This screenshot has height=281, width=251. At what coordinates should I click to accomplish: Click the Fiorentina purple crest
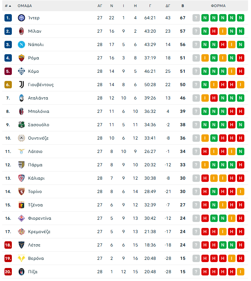pos(21,218)
